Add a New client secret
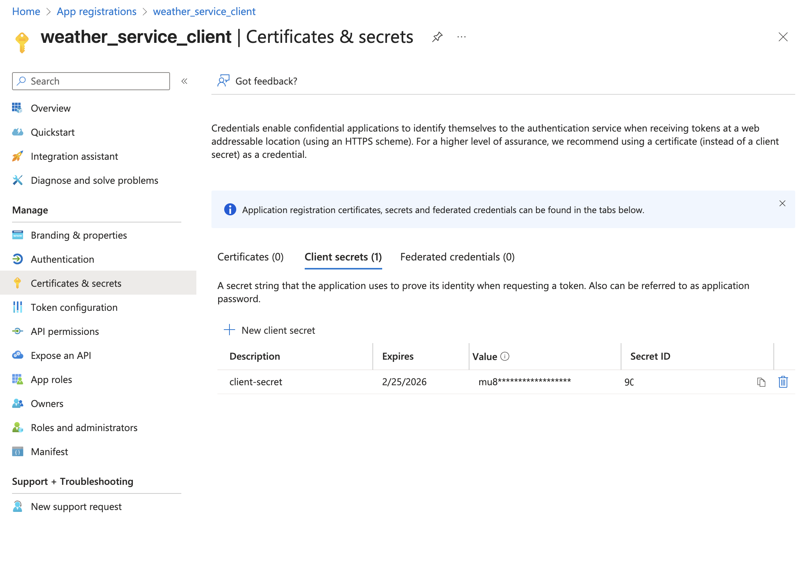The height and width of the screenshot is (572, 805). coord(278,330)
